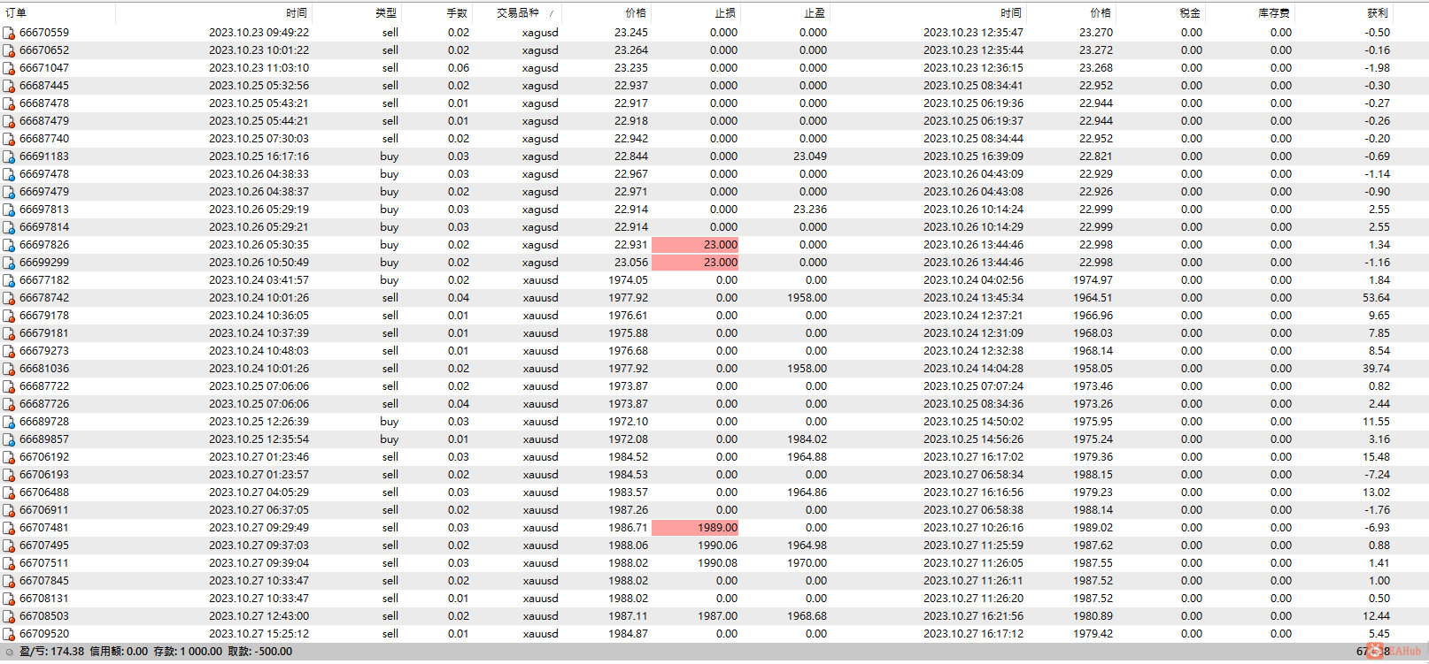Select order number 66706192
1429x664 pixels.
click(x=44, y=457)
